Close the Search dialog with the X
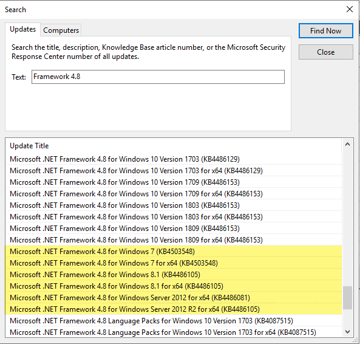This screenshot has height=344, width=360. [350, 9]
